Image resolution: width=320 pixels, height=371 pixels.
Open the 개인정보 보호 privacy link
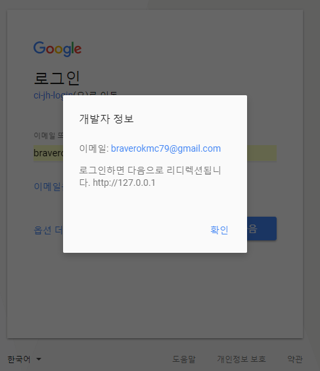pyautogui.click(x=241, y=359)
